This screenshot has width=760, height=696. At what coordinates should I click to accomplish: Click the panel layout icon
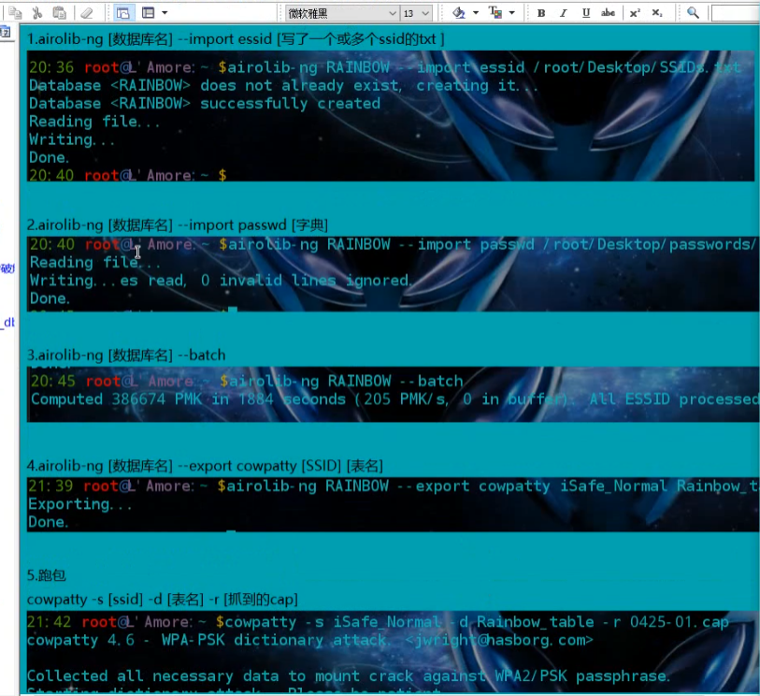[149, 13]
